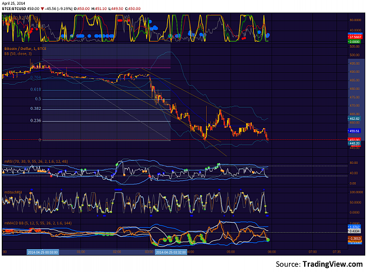Click the 448.20 lower band price tag
This screenshot has width=367, height=272.
coord(355,143)
